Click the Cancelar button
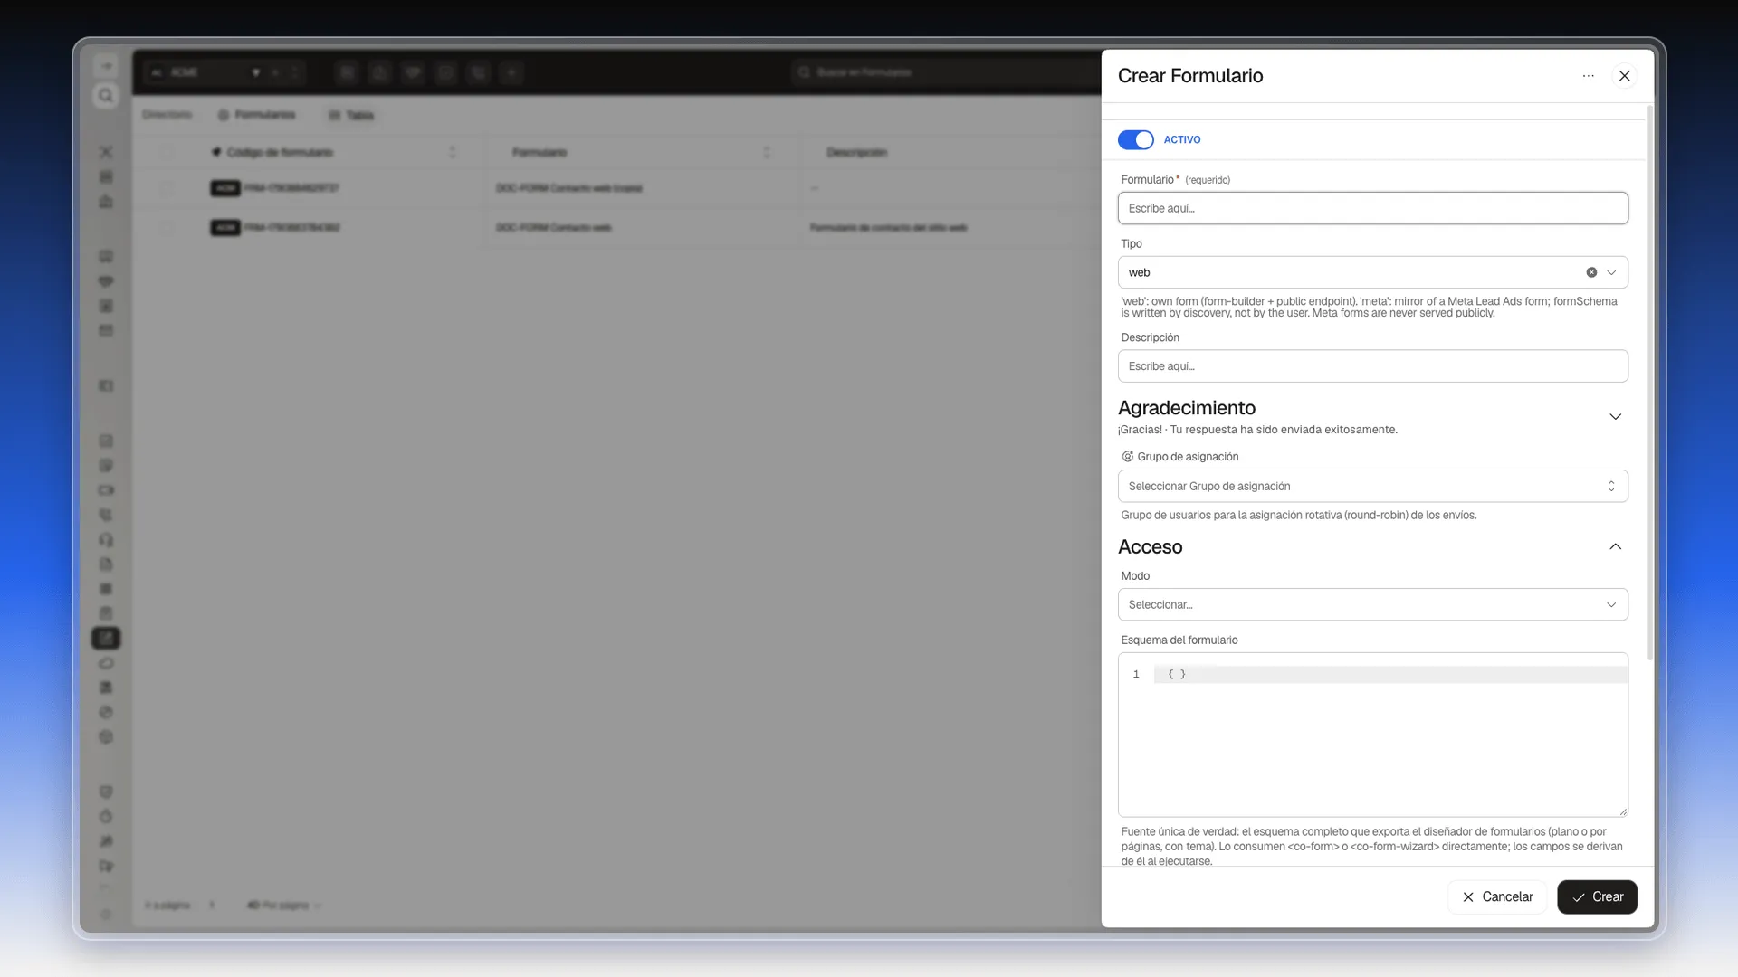Viewport: 1738px width, 977px height. [x=1496, y=896]
